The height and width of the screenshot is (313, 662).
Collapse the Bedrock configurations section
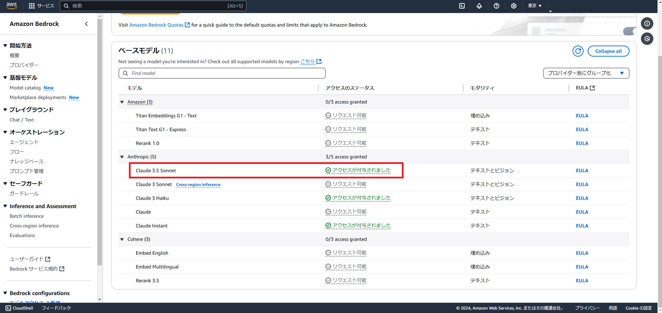click(5, 293)
